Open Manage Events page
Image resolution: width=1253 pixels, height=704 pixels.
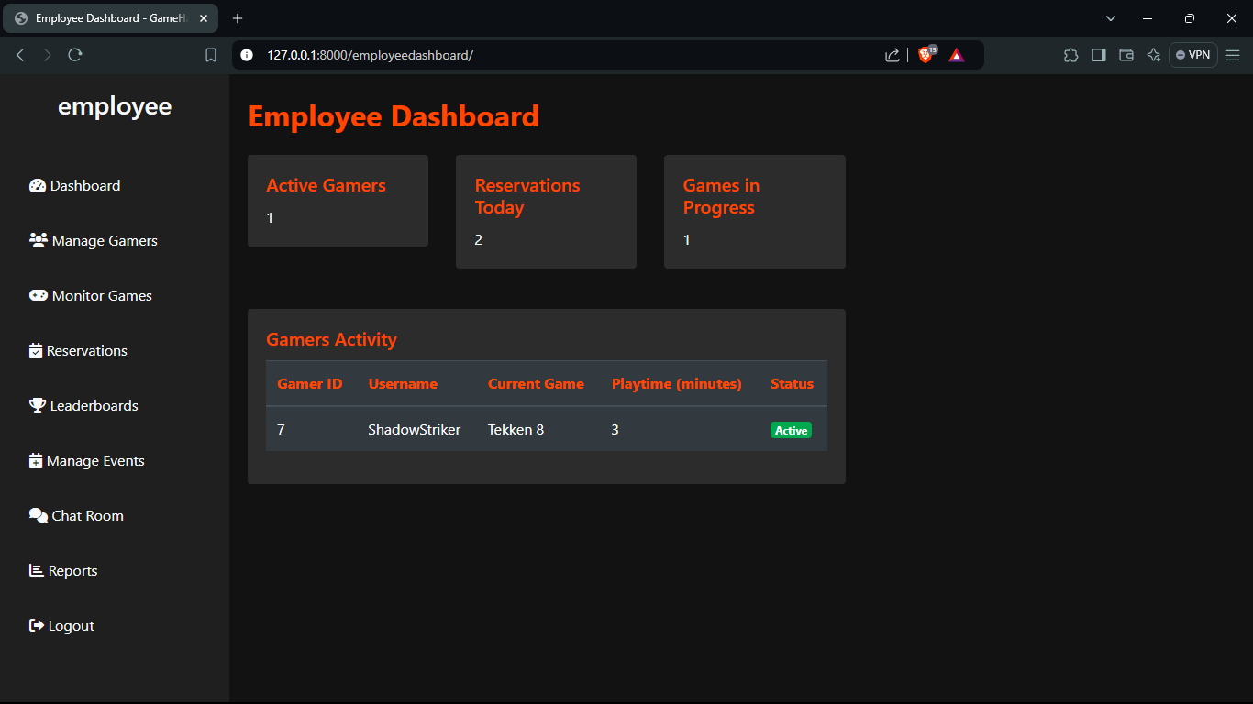click(x=87, y=460)
